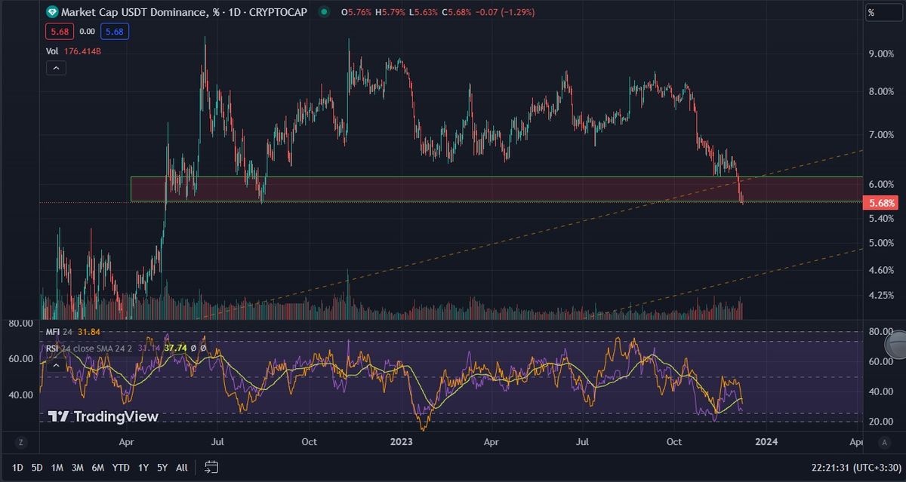Click the blue 5.68 price box

tap(116, 32)
